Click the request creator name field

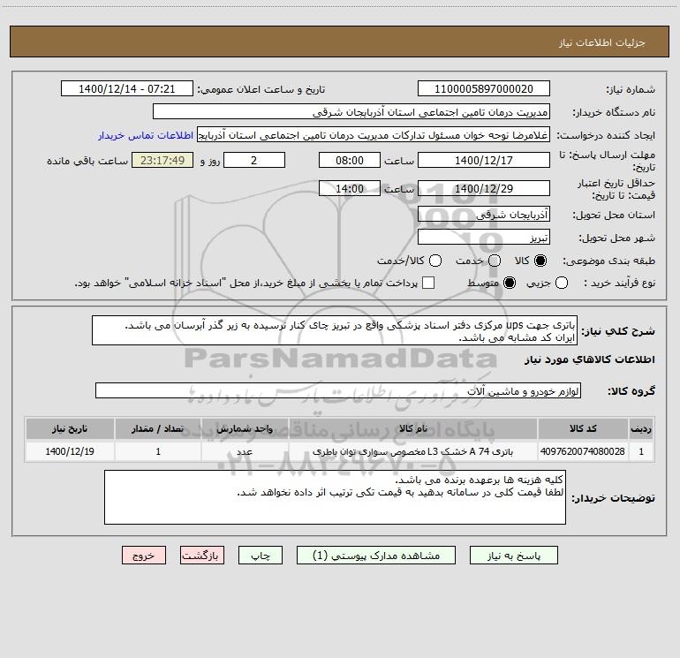tap(374, 135)
